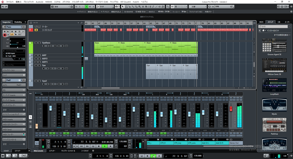Select the Range Selection tool

pyautogui.click(x=126, y=7)
